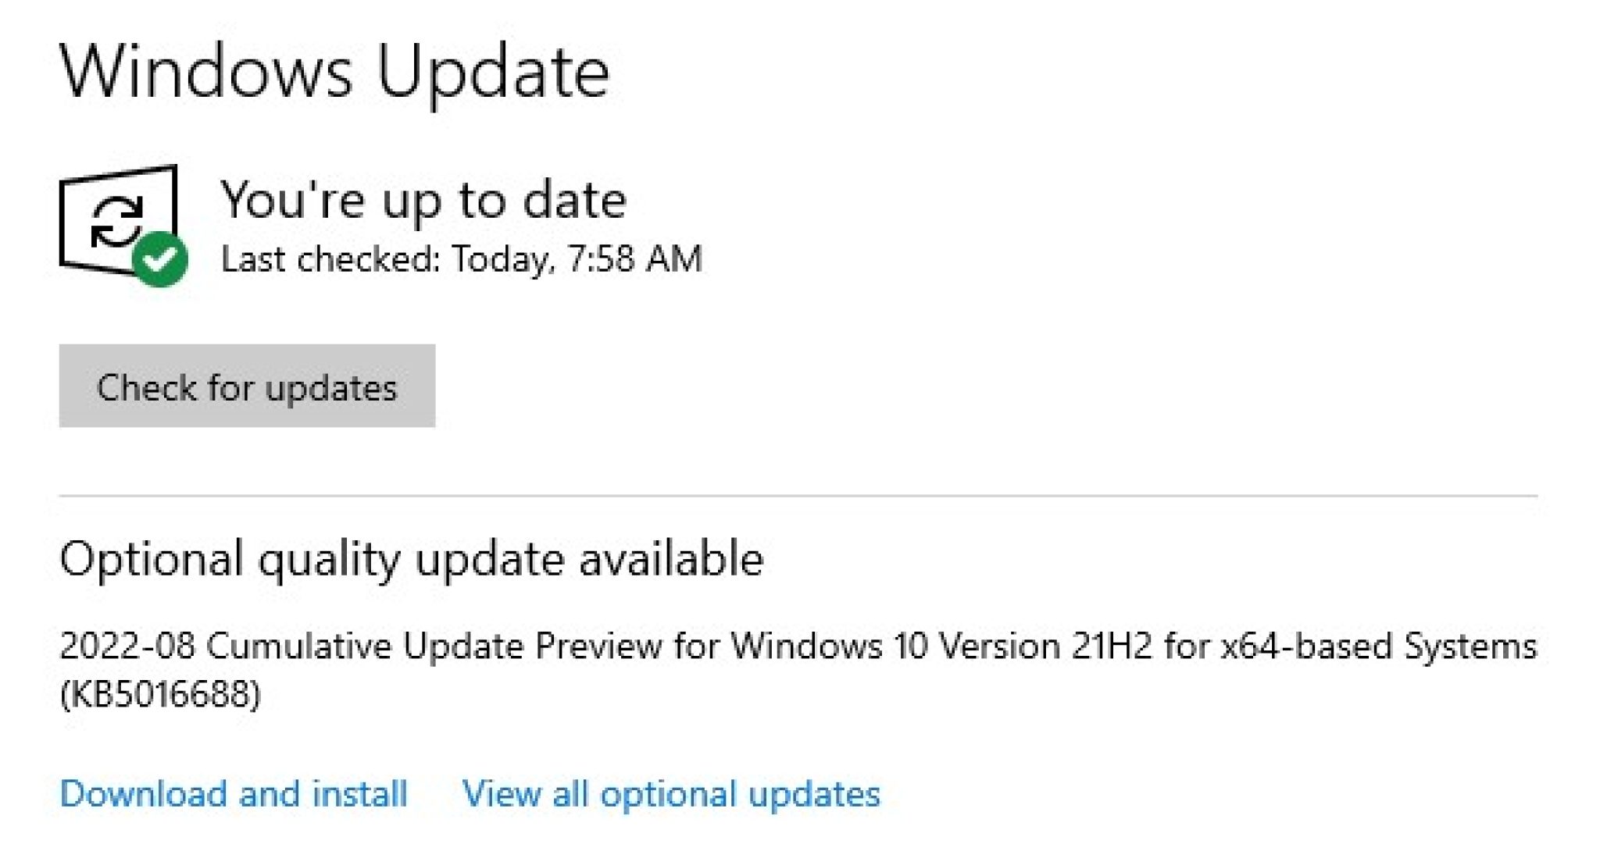Image resolution: width=1600 pixels, height=844 pixels.
Task: Start Download and install of optional update
Action: [234, 794]
